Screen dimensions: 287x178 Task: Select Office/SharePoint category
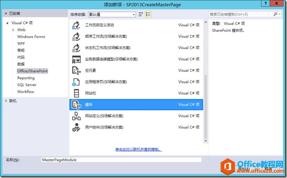coord(32,71)
